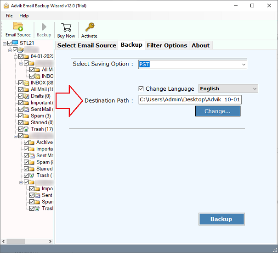Uncheck the Change Language checkbox
This screenshot has width=278, height=253.
pyautogui.click(x=141, y=88)
